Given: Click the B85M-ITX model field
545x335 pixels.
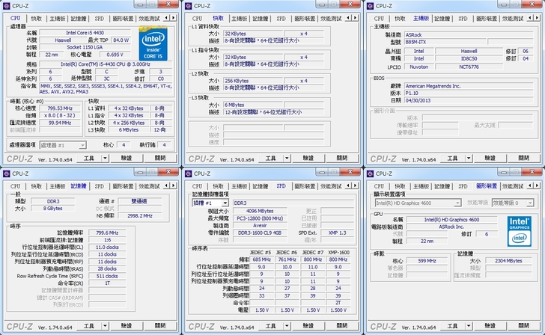Looking at the screenshot, I should [x=445, y=42].
